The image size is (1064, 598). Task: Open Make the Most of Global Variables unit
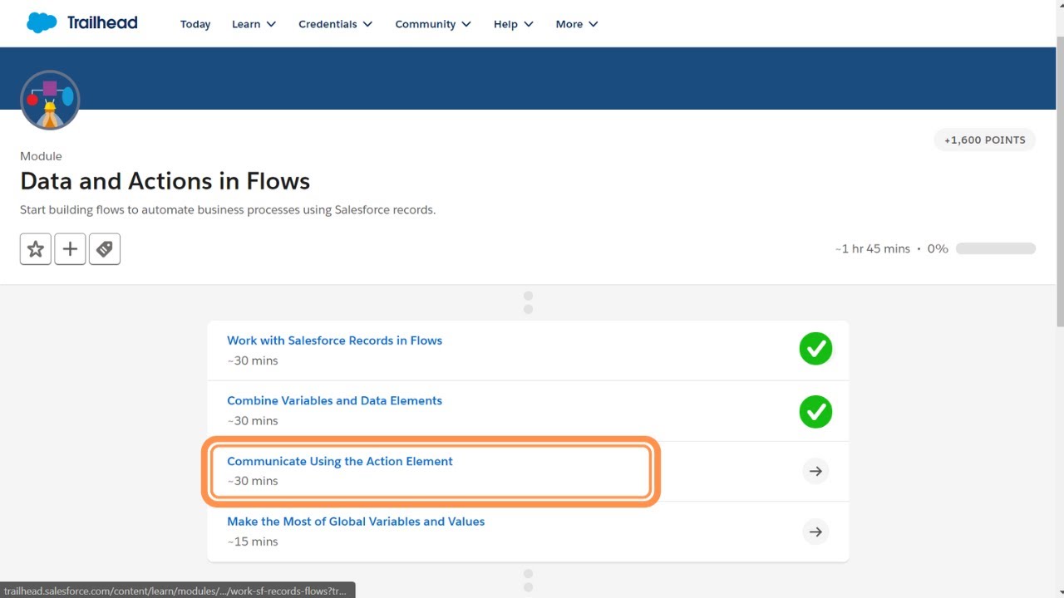[x=356, y=522]
